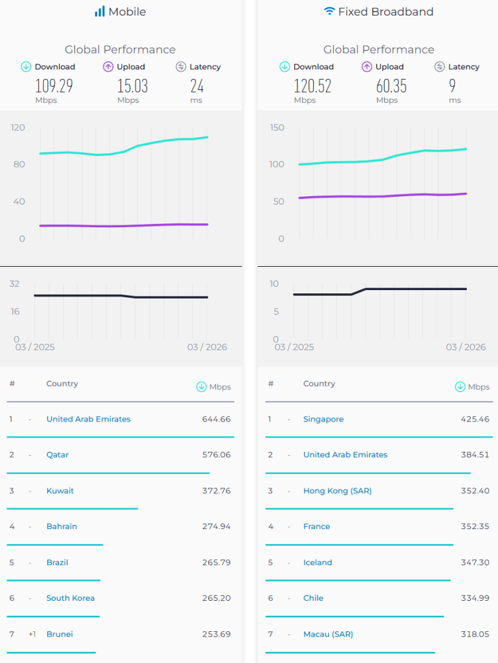
Task: Click the Latency stopwatch icon under Mobile
Action: (179, 66)
